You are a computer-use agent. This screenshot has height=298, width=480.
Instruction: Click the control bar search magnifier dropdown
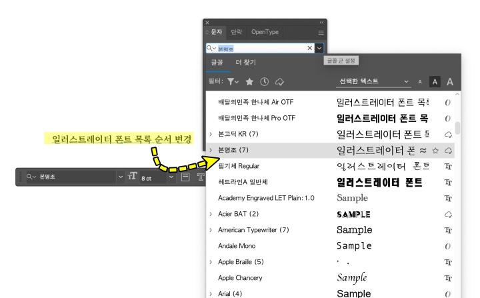(x=31, y=177)
